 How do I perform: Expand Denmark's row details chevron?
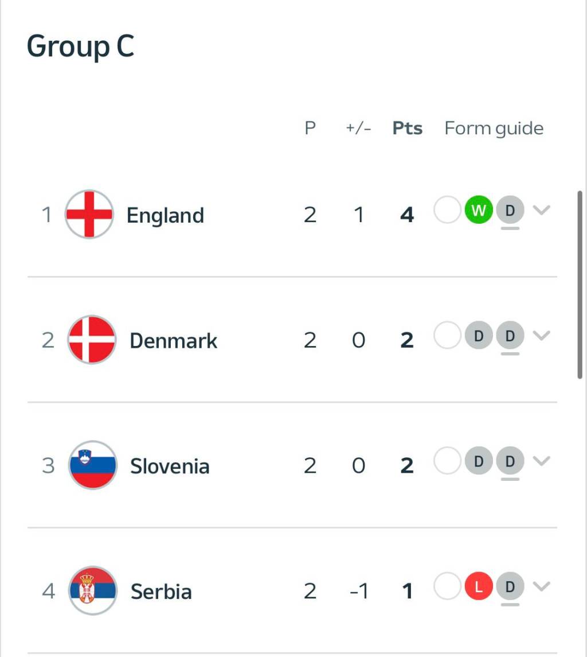click(541, 336)
